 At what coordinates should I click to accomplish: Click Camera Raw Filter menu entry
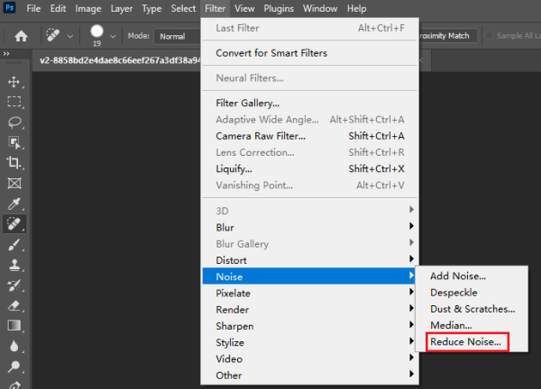(260, 136)
